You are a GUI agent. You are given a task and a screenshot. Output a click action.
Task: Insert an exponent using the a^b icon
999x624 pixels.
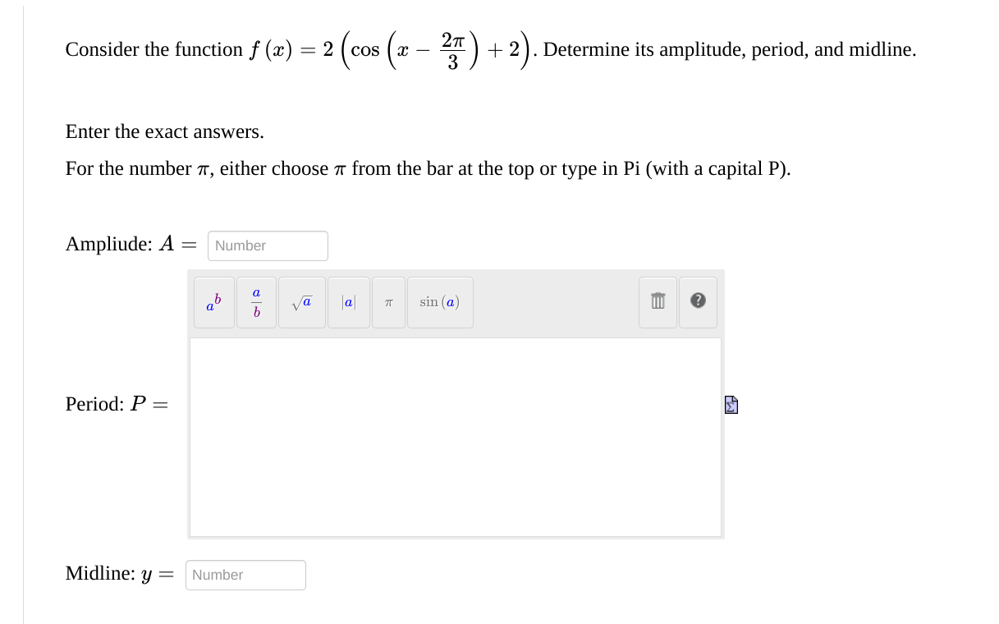click(213, 302)
